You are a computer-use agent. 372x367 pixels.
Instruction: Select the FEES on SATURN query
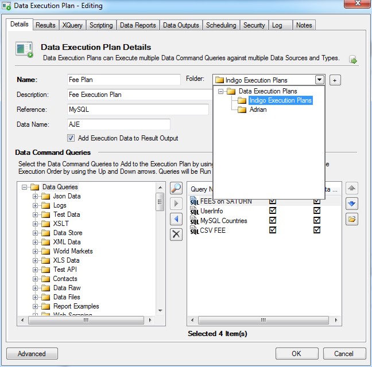coord(228,202)
